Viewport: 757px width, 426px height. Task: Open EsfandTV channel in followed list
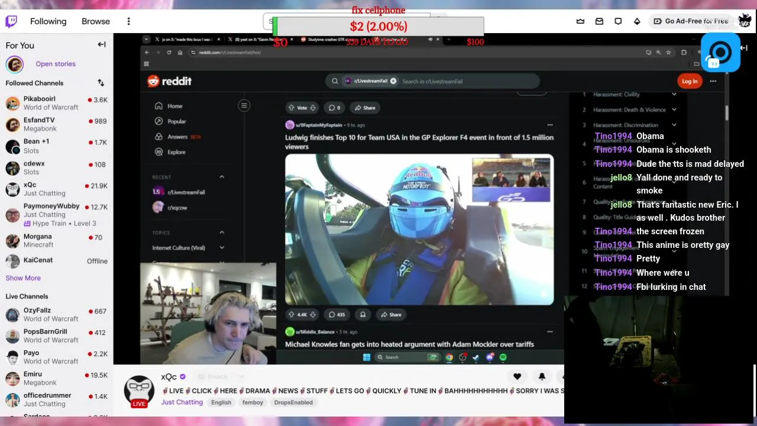pyautogui.click(x=56, y=124)
